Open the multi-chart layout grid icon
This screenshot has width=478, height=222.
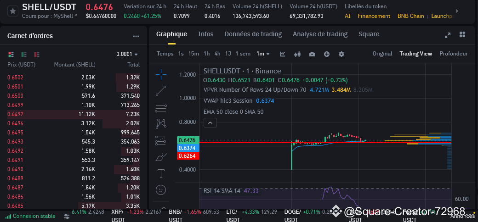point(462,34)
